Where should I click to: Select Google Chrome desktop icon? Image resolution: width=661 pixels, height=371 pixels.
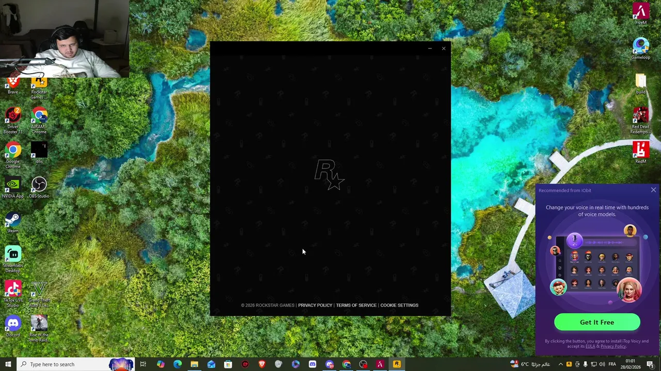click(13, 155)
